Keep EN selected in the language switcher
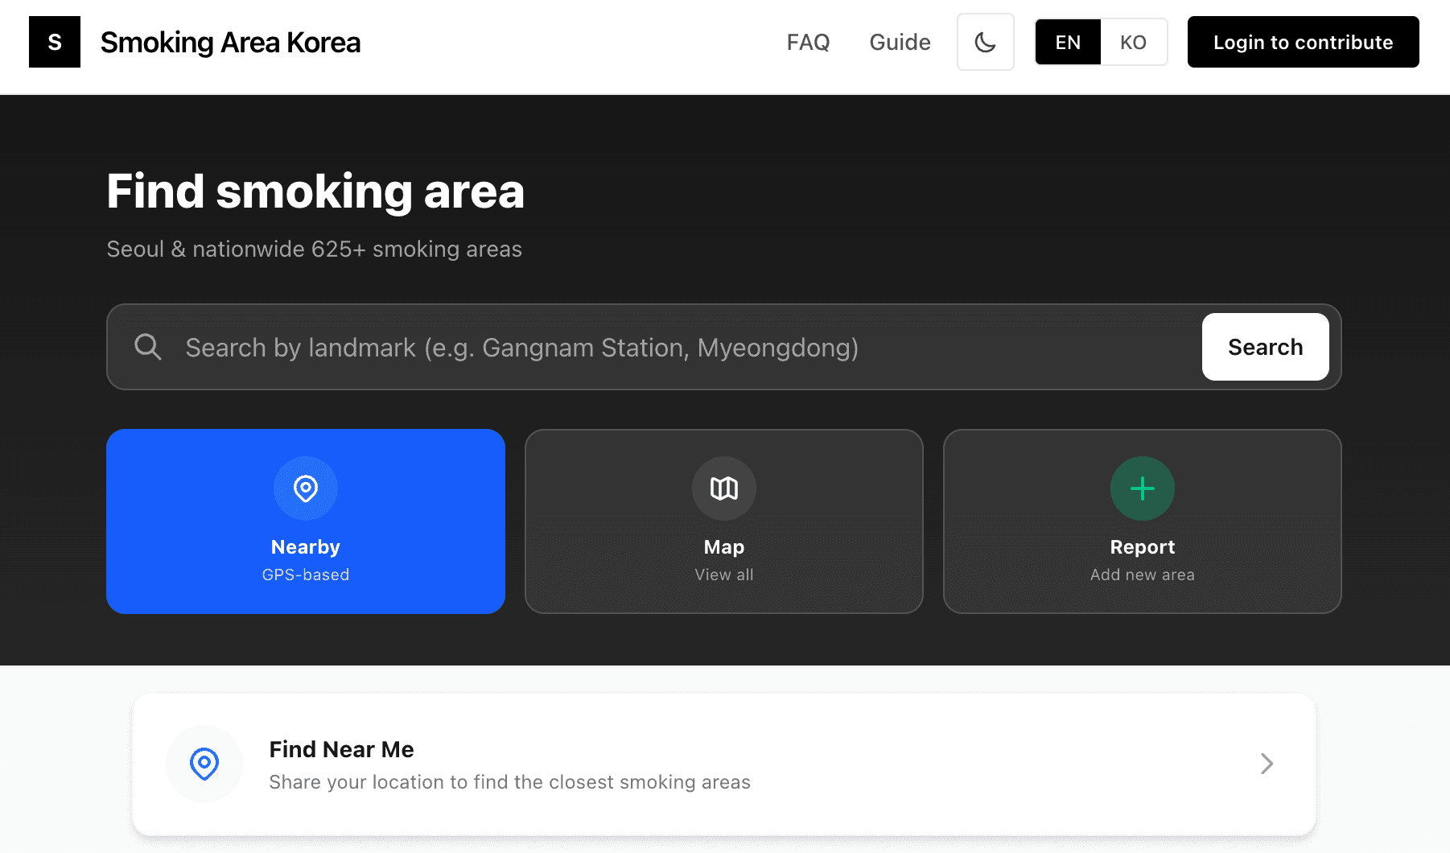This screenshot has width=1450, height=853. [x=1067, y=42]
